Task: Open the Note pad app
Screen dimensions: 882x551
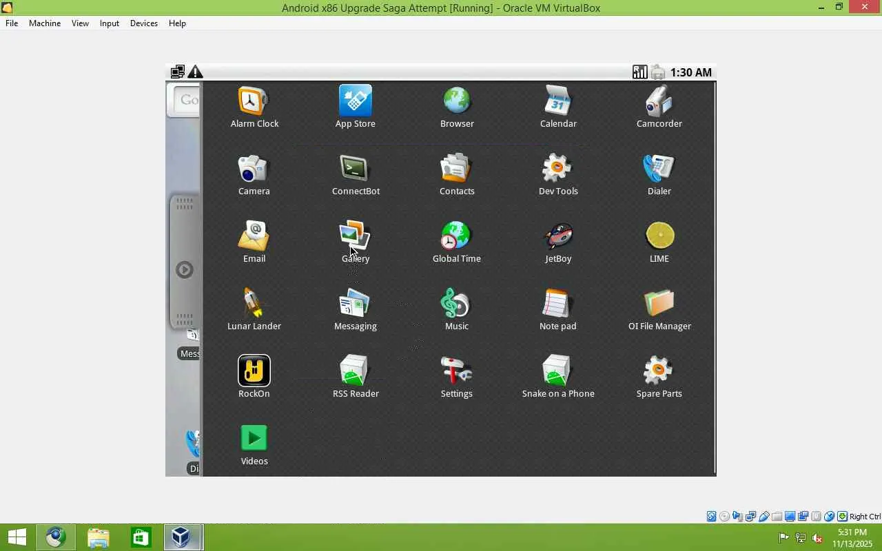Action: click(x=558, y=310)
